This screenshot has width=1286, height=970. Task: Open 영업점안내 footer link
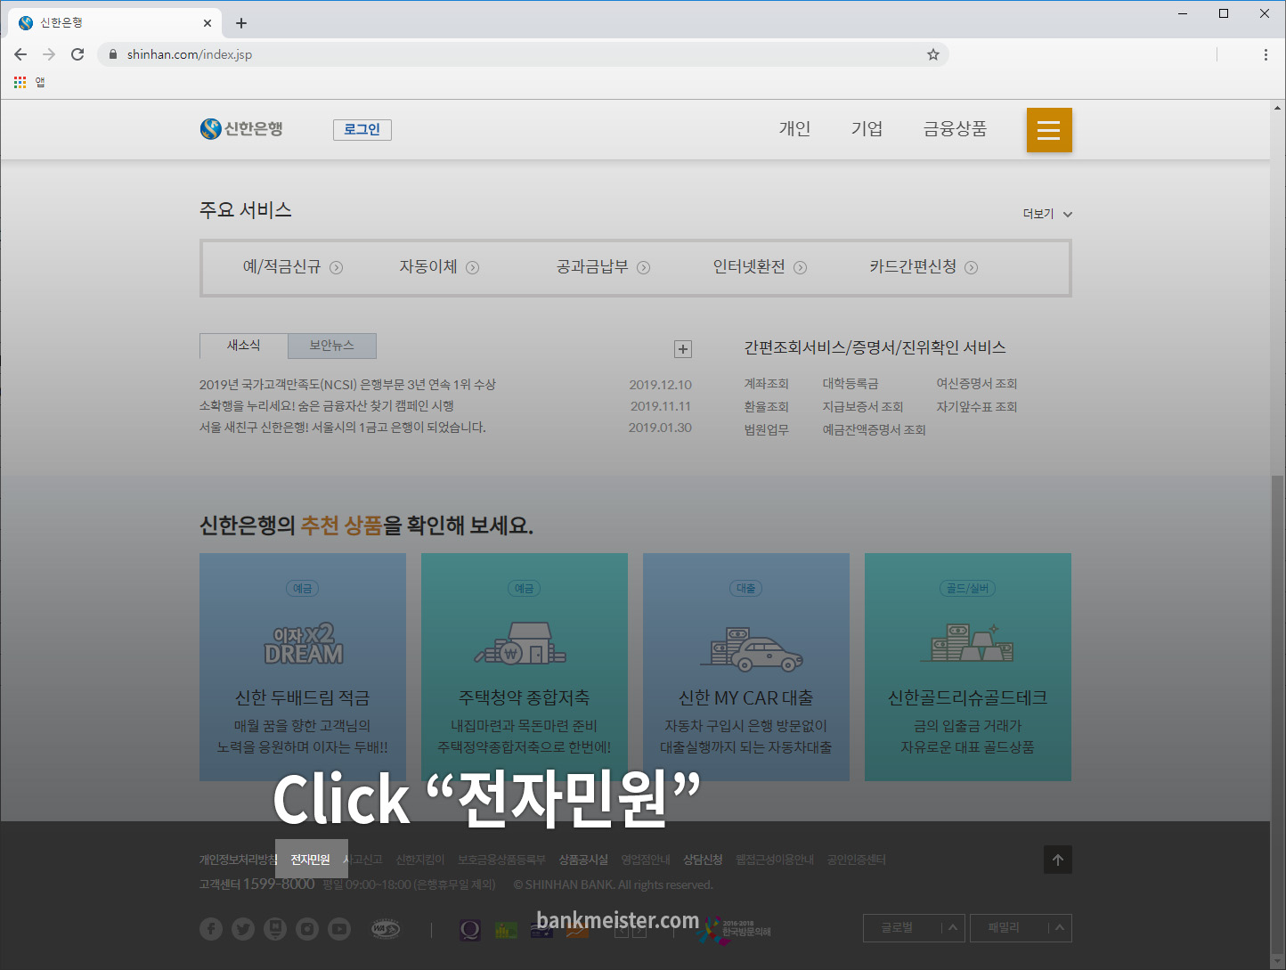[x=646, y=860]
